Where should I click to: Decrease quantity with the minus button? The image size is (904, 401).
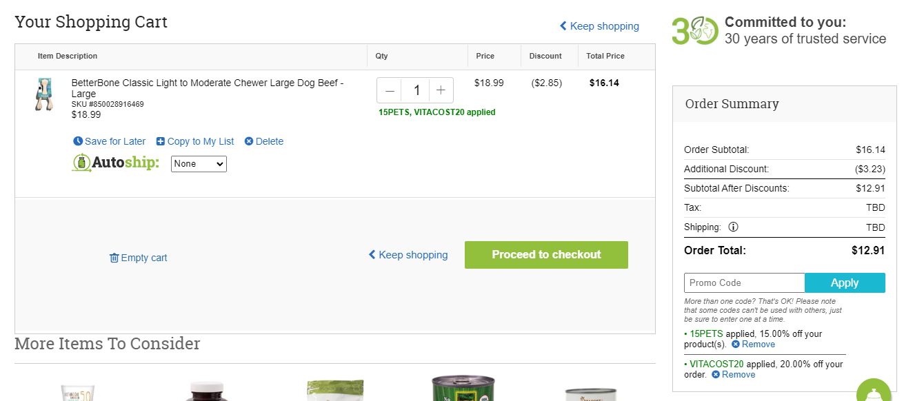point(390,90)
